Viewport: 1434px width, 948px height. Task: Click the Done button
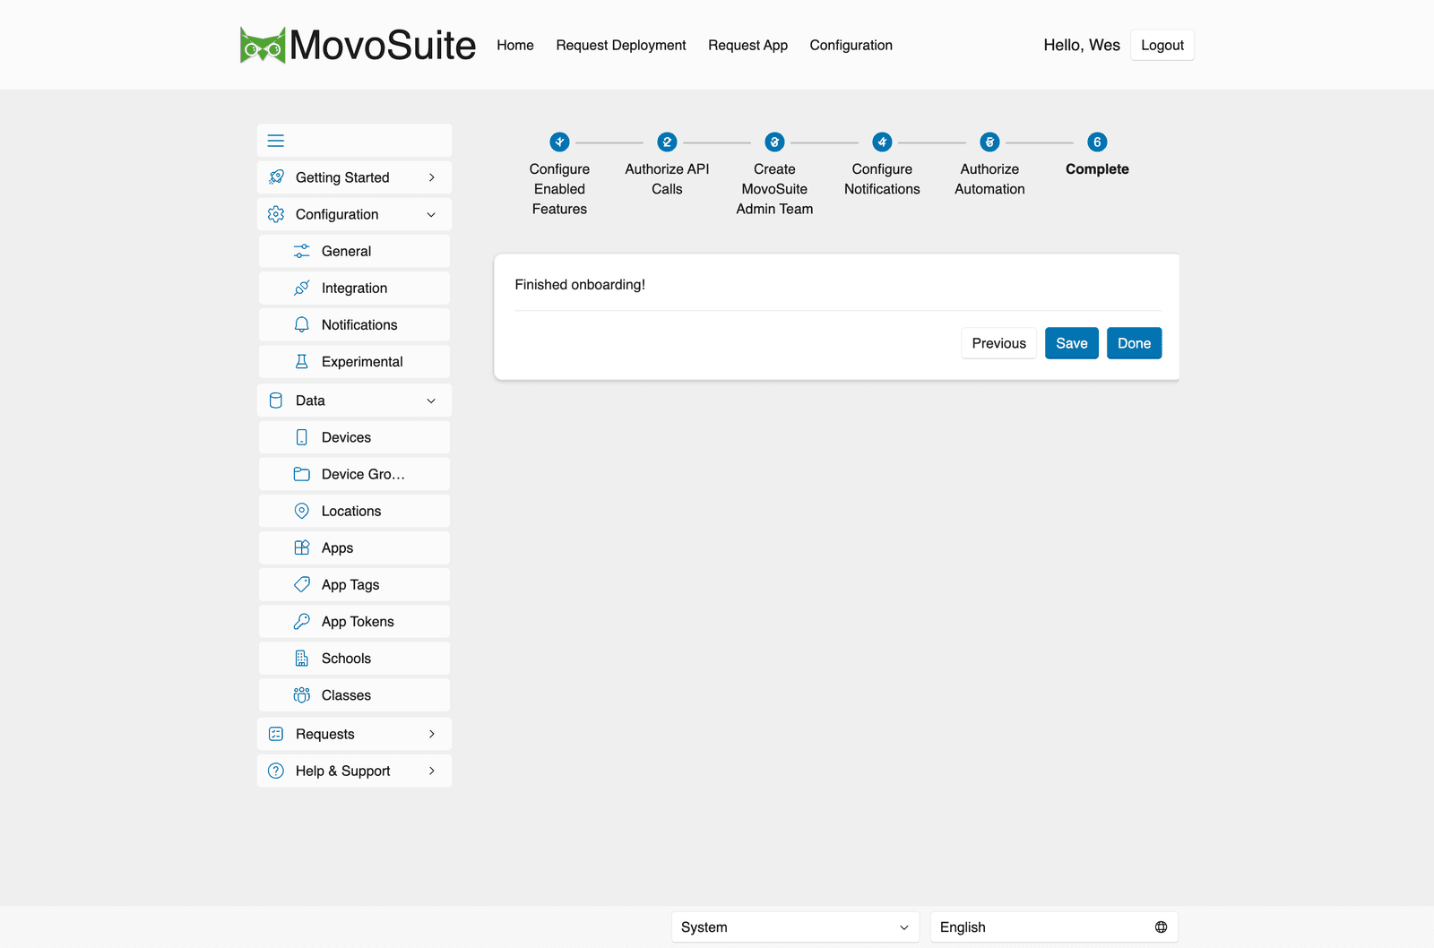[1135, 343]
